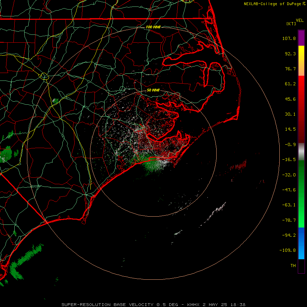Click the 50 NMI range ring label
Viewport: 307px width, 307px height.
coord(153,90)
